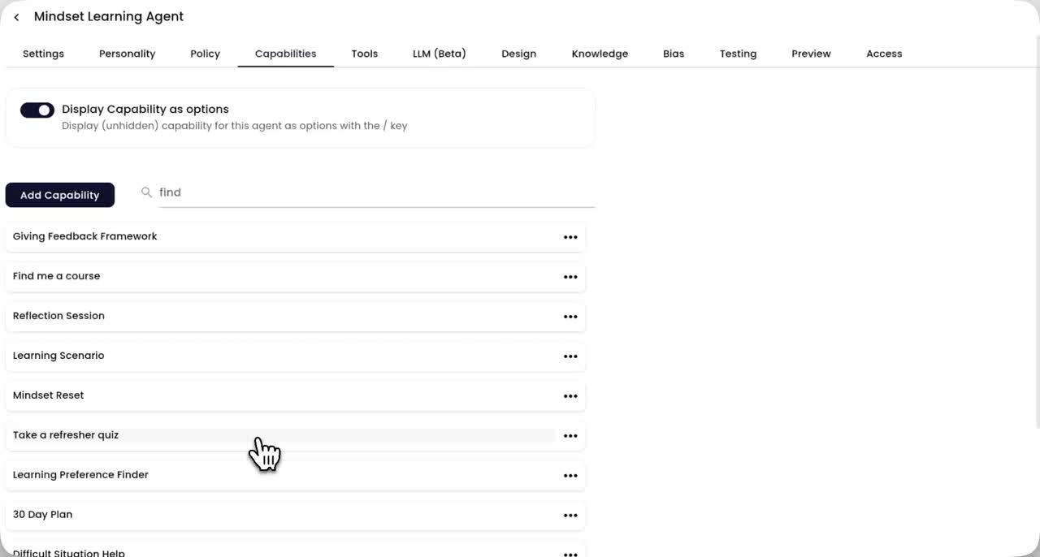The image size is (1040, 557).
Task: Go back using the arrow beside Mindset Learning Agent
Action: coord(16,17)
